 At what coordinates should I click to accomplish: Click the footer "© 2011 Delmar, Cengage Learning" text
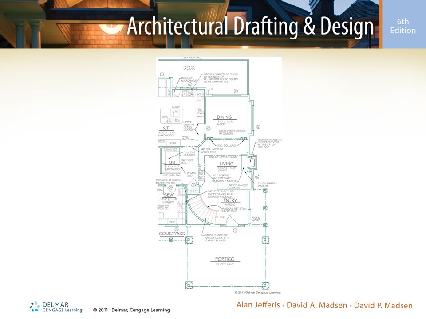131,310
